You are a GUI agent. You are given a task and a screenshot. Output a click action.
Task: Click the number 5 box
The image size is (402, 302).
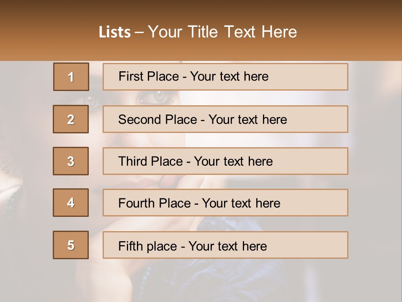71,245
